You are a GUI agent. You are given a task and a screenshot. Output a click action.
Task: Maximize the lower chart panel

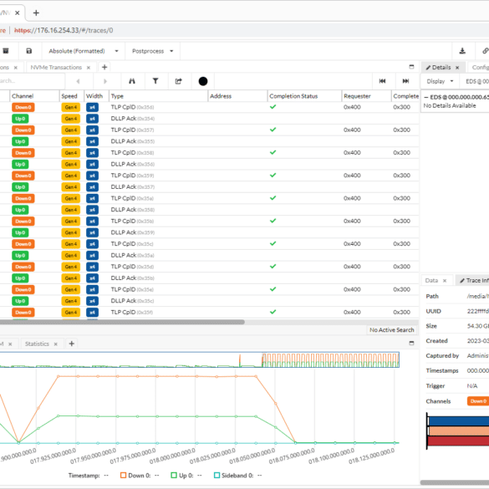[411, 343]
